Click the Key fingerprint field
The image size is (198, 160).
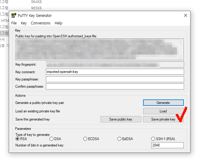tap(115, 64)
